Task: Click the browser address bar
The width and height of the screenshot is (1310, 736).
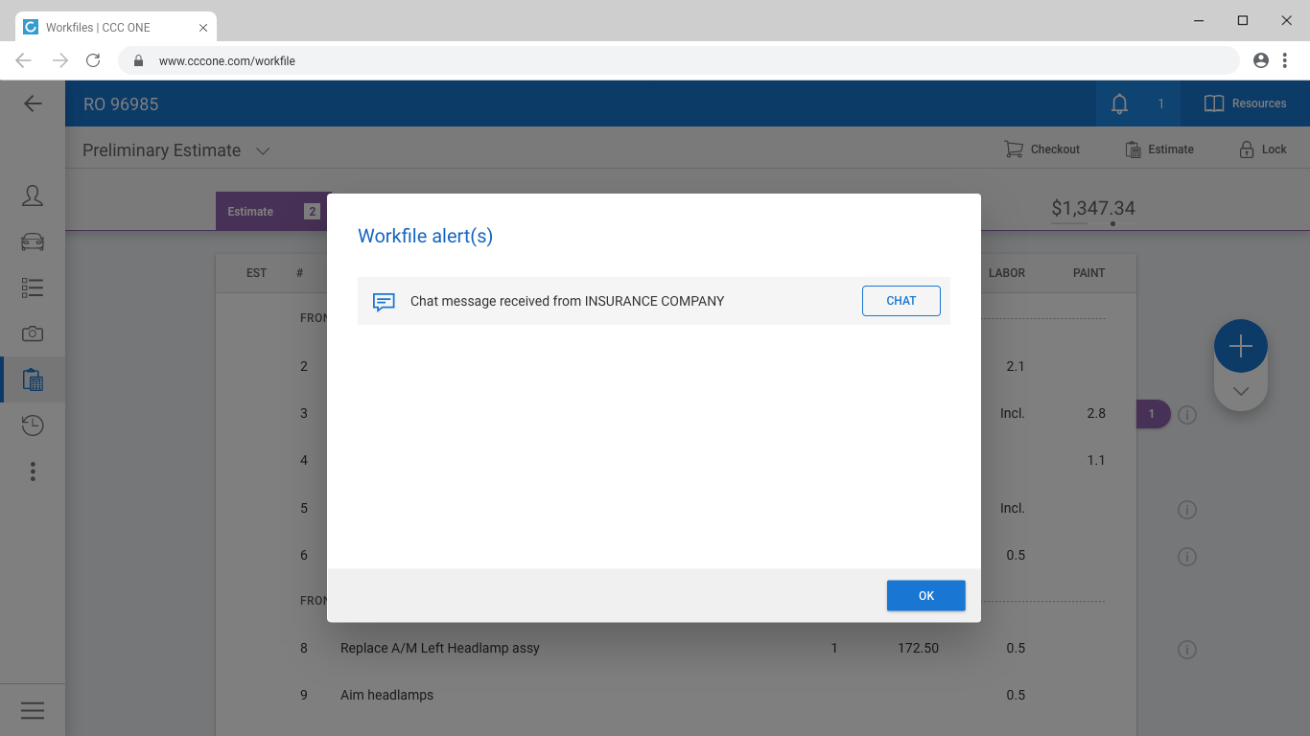Action: point(671,60)
